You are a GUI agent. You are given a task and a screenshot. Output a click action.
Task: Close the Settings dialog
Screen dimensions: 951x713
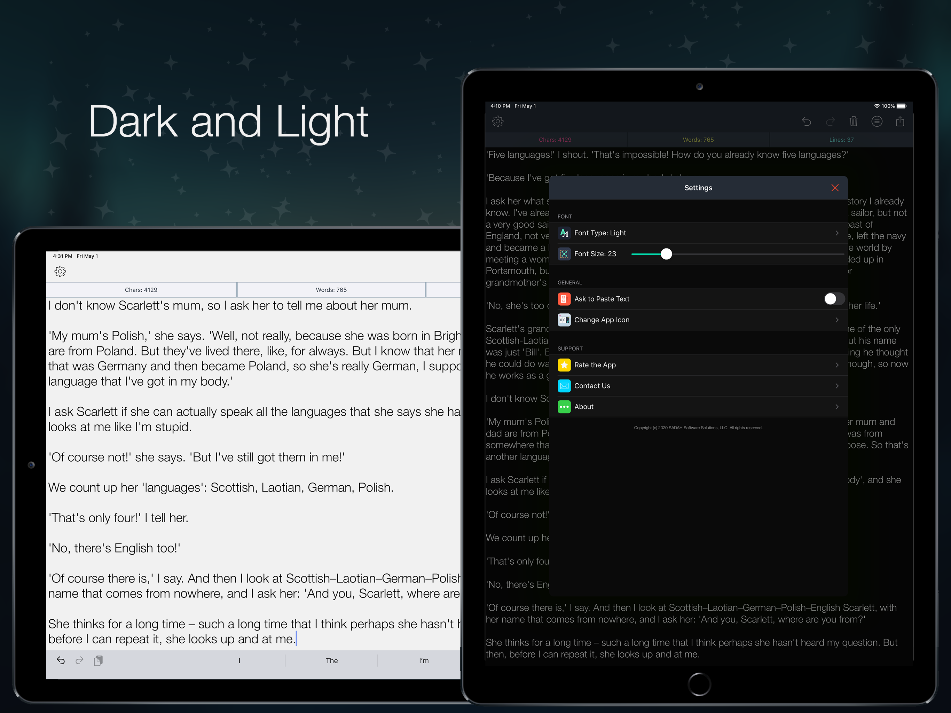(834, 188)
